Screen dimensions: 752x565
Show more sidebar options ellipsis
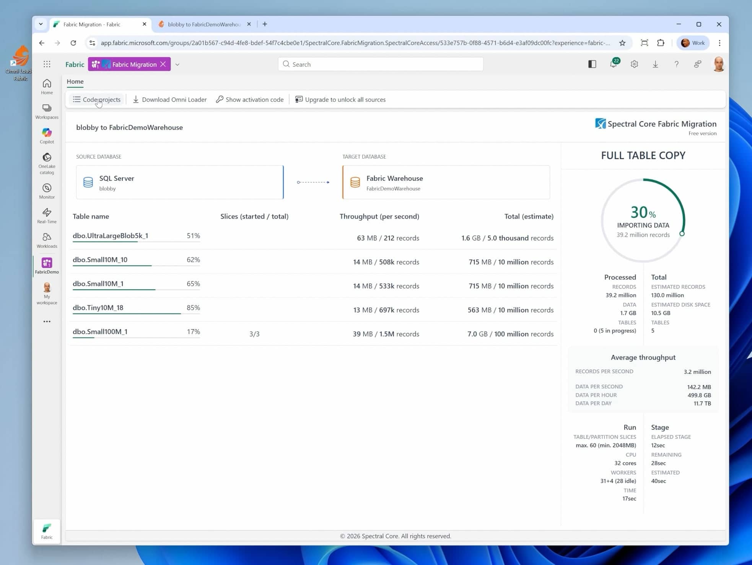[x=47, y=321]
